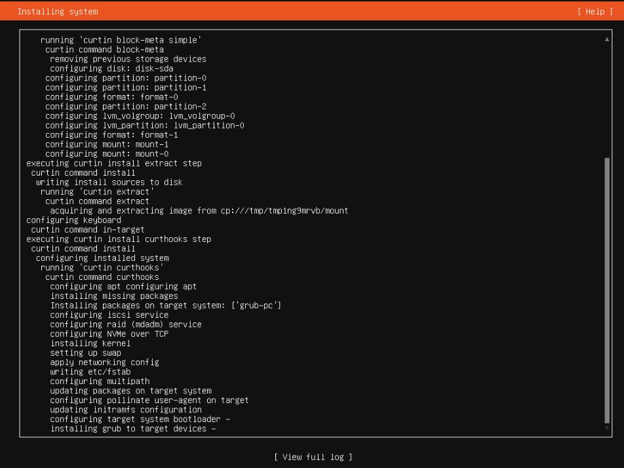Select the 'configuring disk: disk-sda' log line
This screenshot has height=468, width=624.
point(111,68)
